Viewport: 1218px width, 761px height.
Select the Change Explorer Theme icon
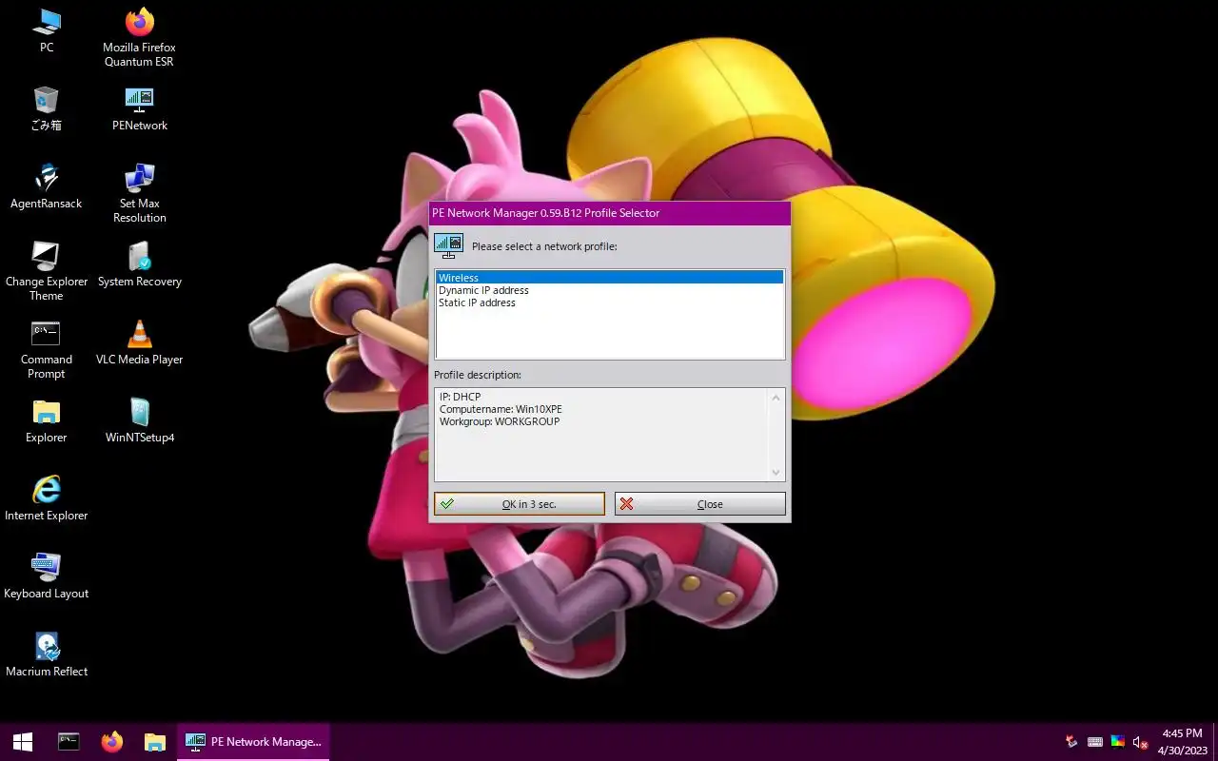point(46,271)
